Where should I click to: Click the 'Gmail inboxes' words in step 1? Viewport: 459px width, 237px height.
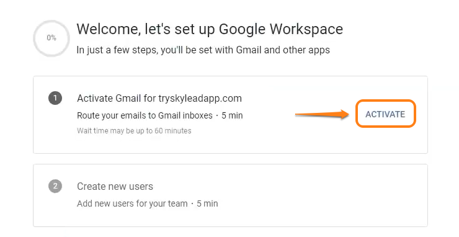click(185, 115)
